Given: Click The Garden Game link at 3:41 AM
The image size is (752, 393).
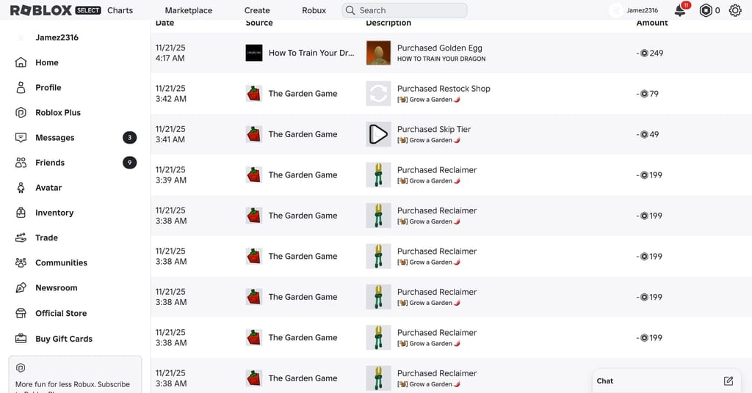Looking at the screenshot, I should coord(303,134).
